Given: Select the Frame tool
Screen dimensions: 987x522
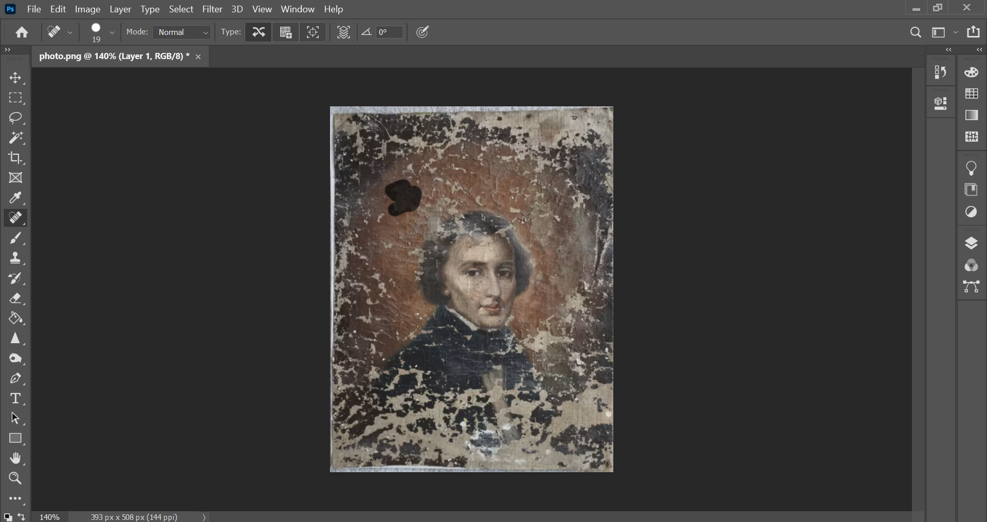Looking at the screenshot, I should 15,178.
